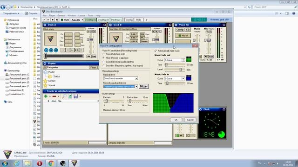This screenshot has height=167, width=298.
Task: Click the main toolbar Pause button
Action: click(x=48, y=19)
